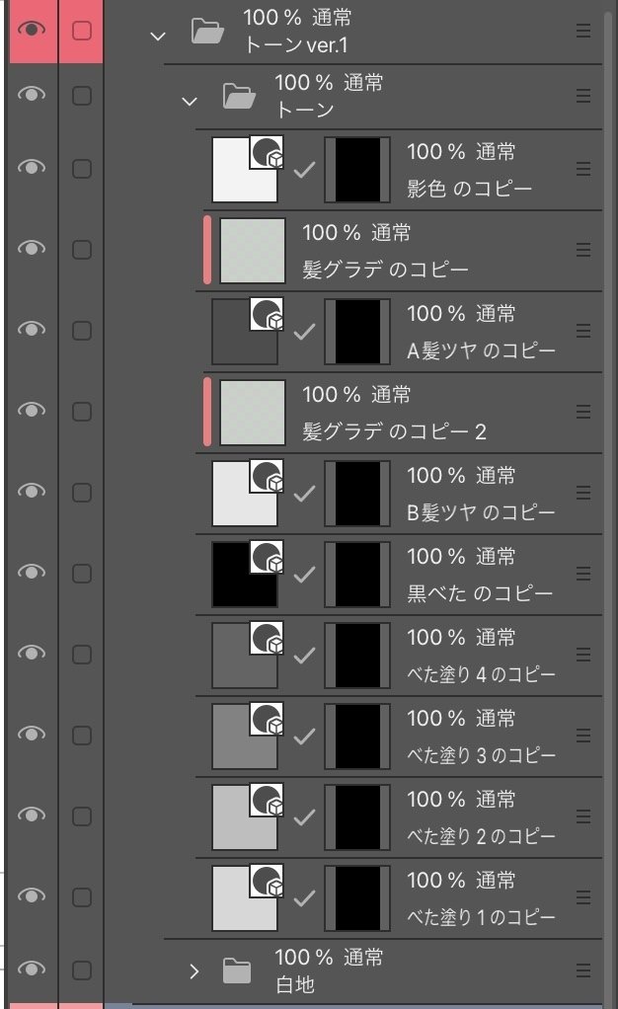Select the べた塗り 4 のコピー layer name
The width and height of the screenshot is (618, 1009).
tap(481, 674)
